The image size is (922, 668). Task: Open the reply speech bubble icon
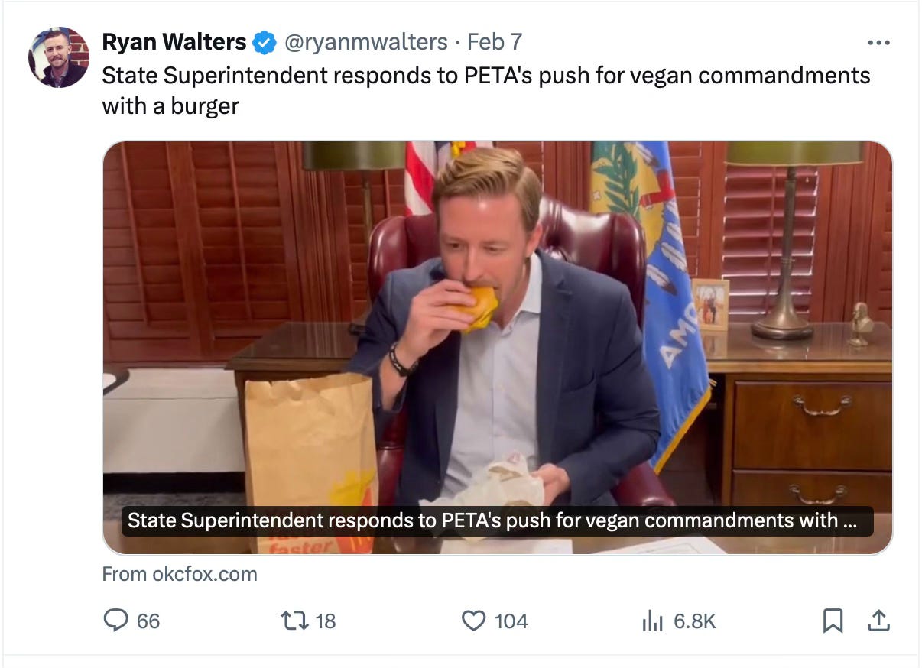115,620
